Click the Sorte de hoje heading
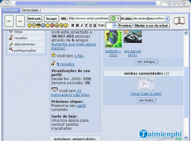191x141 pixels. point(64,116)
